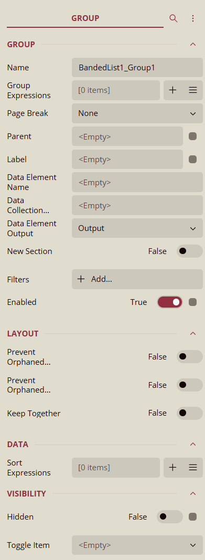
Task: Click the LAYOUT section heading
Action: [x=23, y=334]
